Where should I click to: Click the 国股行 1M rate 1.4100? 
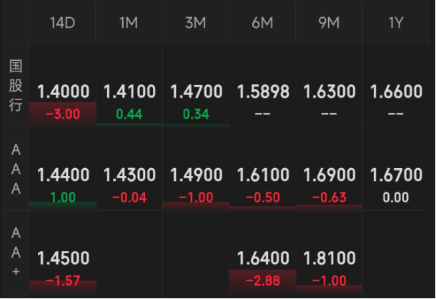129,92
